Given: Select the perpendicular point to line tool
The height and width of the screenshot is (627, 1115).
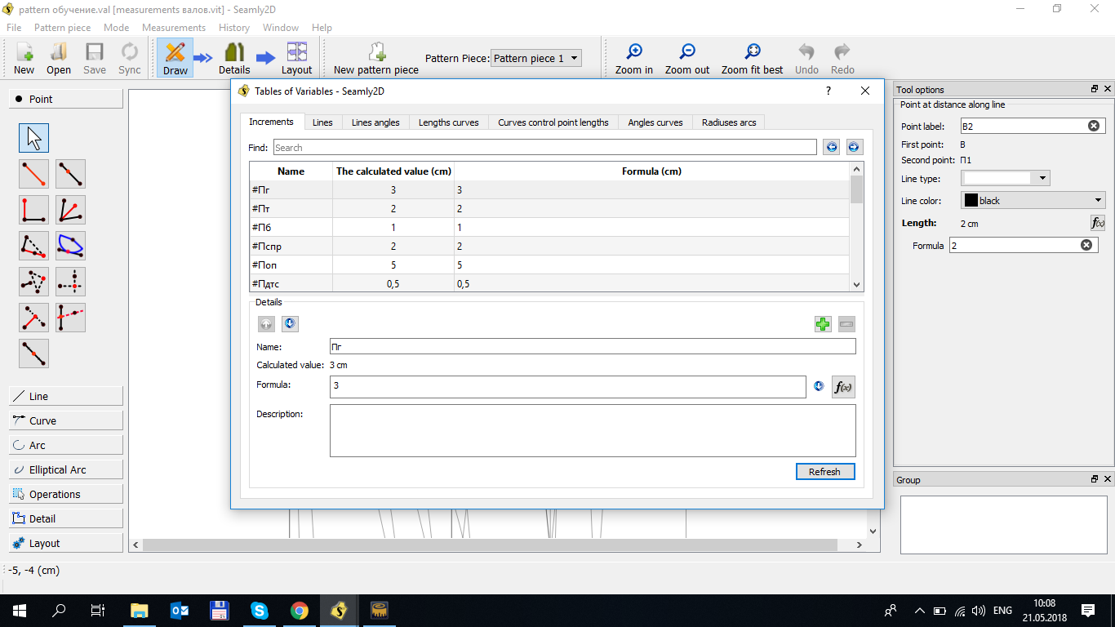Looking at the screenshot, I should tap(33, 318).
